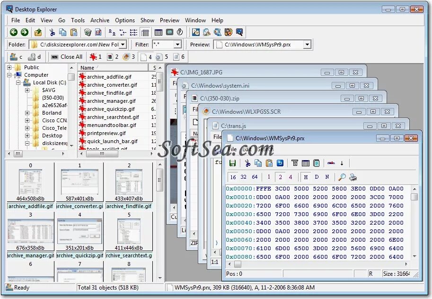Go back with the green left arrow
This screenshot has width=432, height=299.
[14, 32]
